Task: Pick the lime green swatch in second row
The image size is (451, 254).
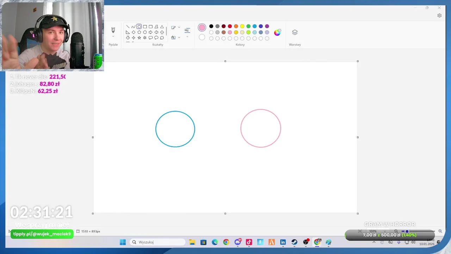Action: [248, 32]
